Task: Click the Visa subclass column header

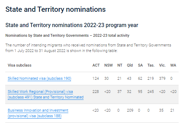Action: coord(19,65)
